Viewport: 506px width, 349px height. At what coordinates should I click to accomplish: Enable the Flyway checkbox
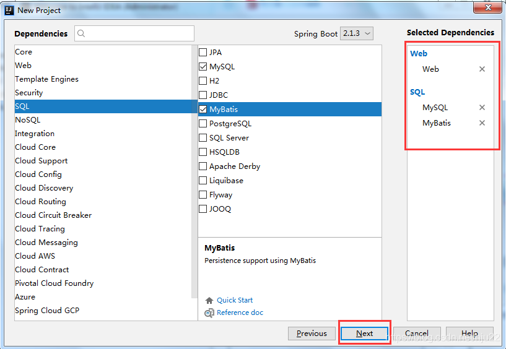pos(203,195)
